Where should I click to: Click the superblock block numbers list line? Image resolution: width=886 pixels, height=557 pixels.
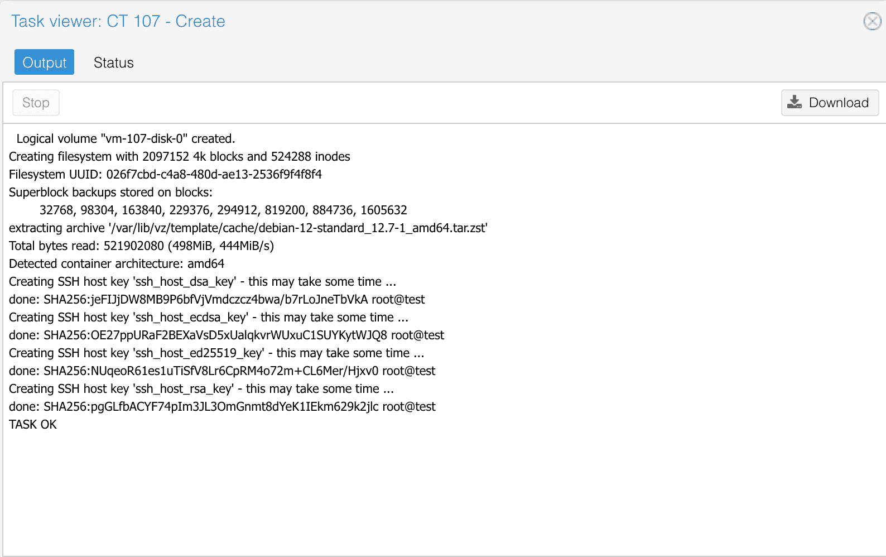223,210
